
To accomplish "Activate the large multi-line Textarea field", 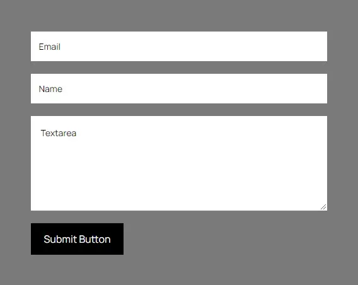I will click(179, 163).
